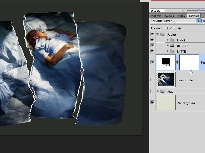Click the zoom out mountain icon

(x=183, y=11)
